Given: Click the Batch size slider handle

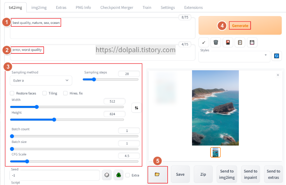Looking at the screenshot, I should point(12,149).
